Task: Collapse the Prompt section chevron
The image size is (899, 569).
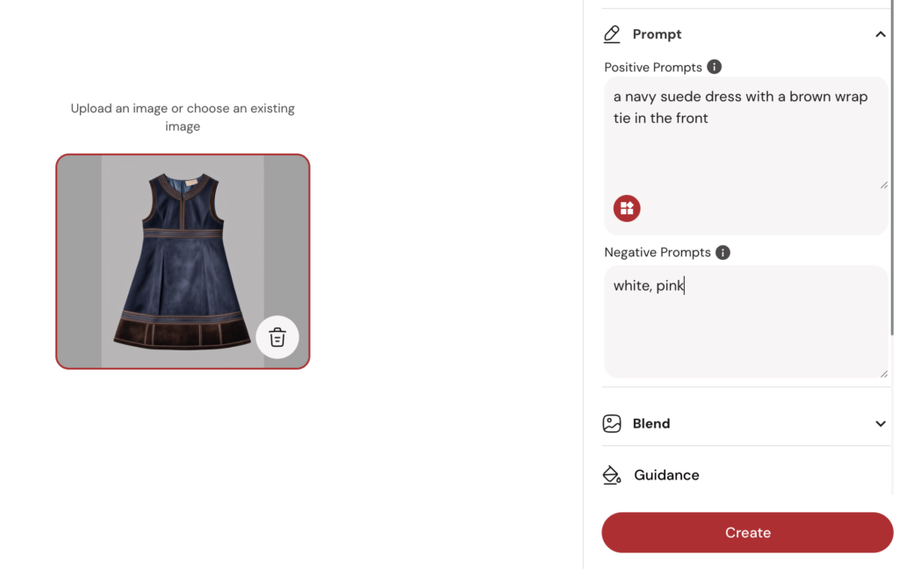Action: tap(880, 34)
